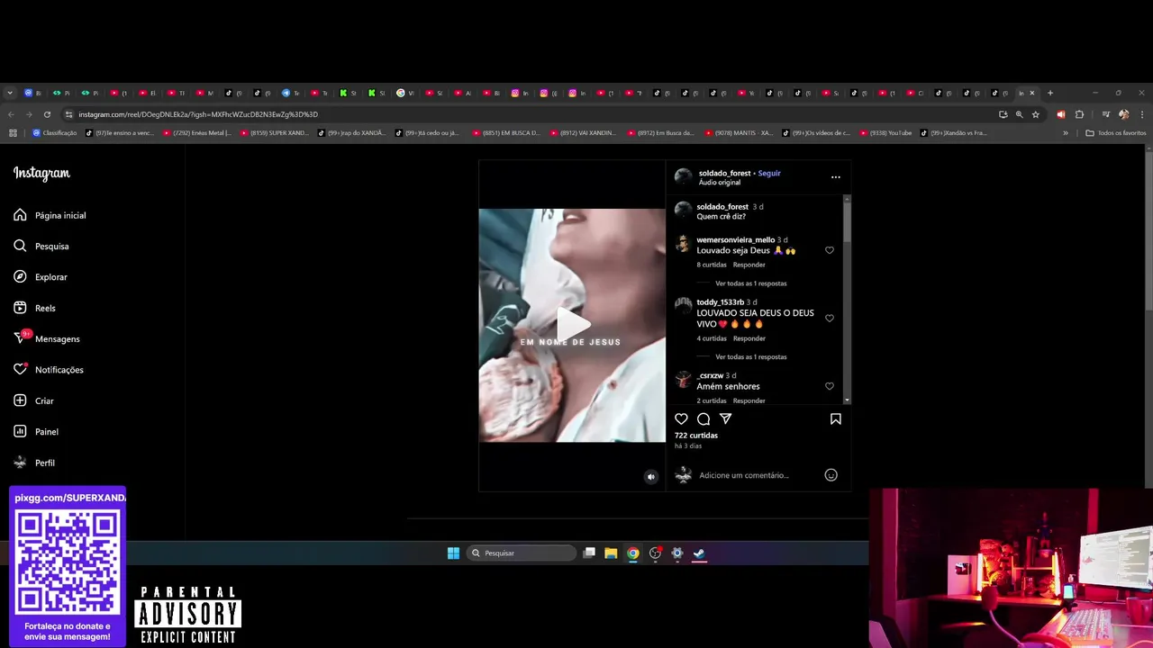Open a new browser tab

1049,93
